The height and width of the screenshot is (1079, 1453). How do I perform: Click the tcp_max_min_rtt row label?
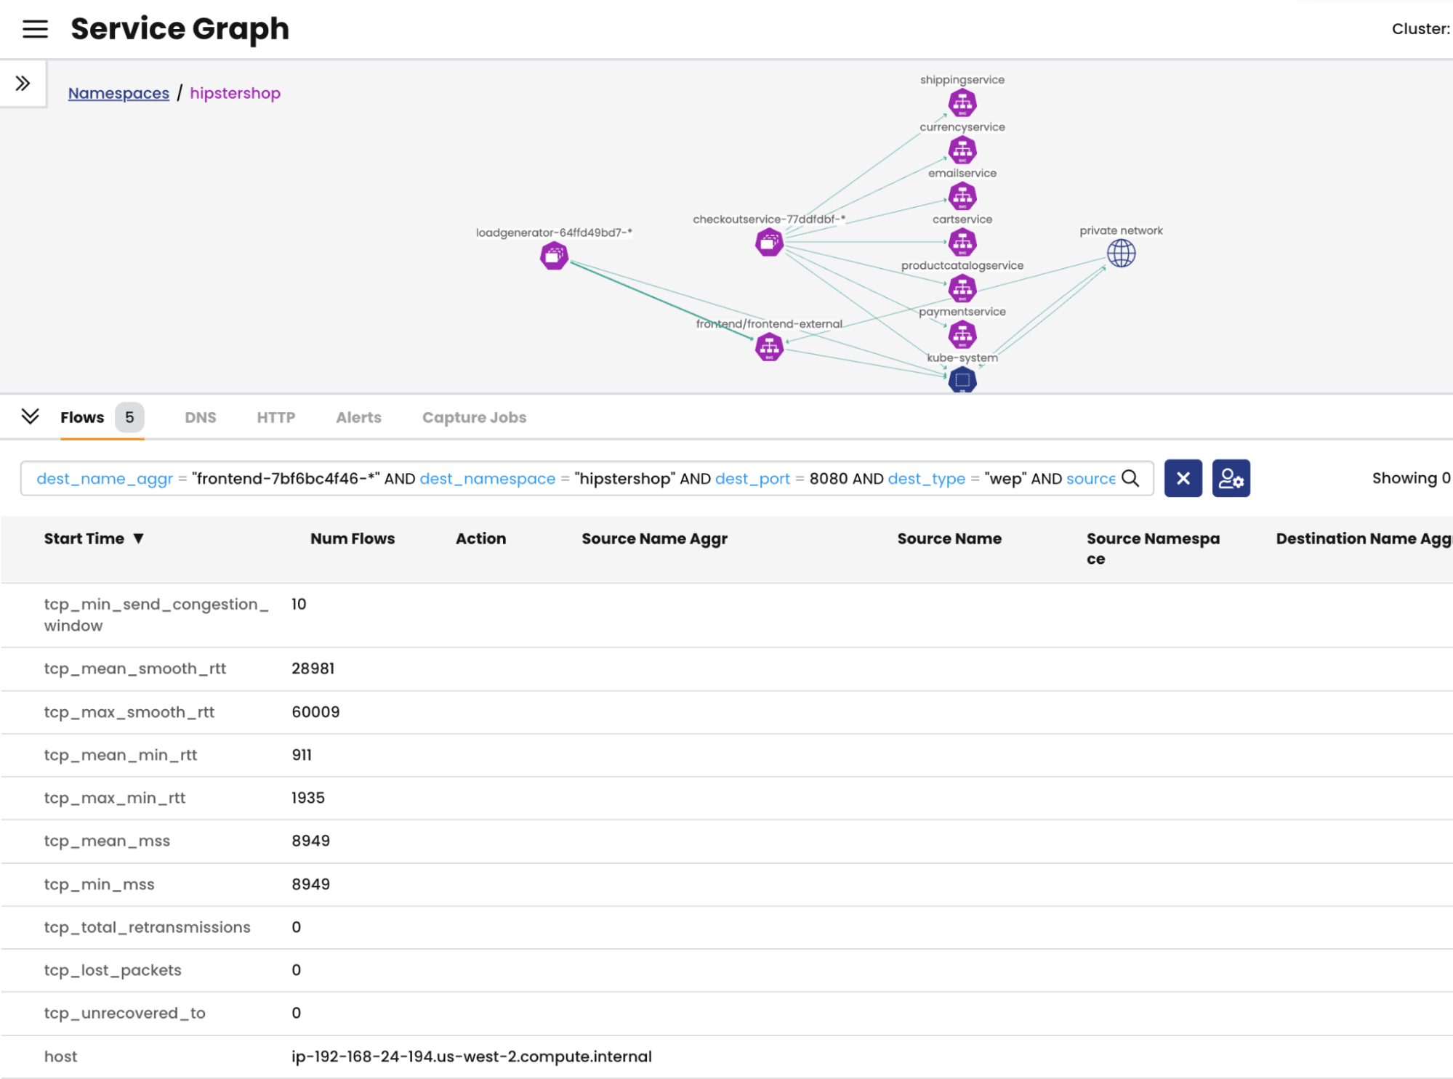point(115,798)
